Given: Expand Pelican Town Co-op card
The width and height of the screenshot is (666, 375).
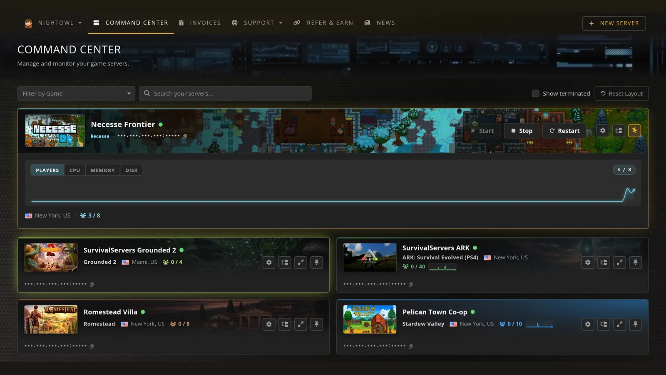Looking at the screenshot, I should point(619,324).
